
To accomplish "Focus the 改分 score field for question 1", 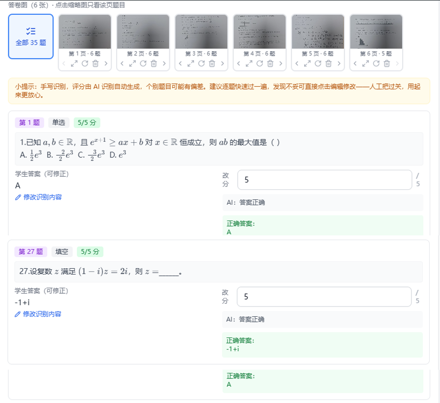I will coord(325,180).
